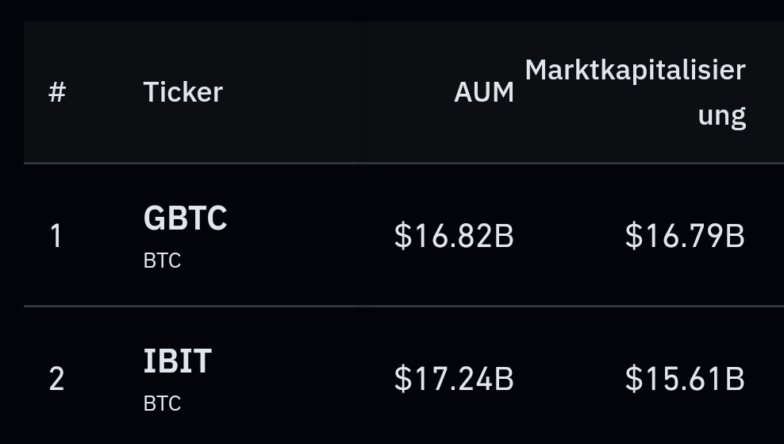Sort by Marktkapitalisierung column header
Viewport: 784px width, 444px height.
[x=635, y=92]
